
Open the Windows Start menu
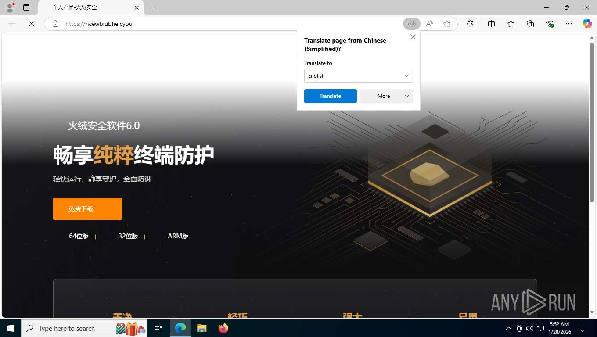[x=11, y=328]
